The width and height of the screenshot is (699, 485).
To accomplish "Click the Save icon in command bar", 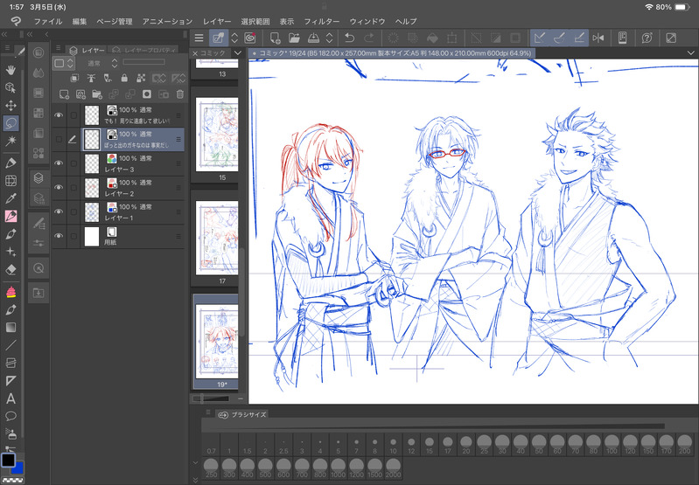I will [x=313, y=38].
